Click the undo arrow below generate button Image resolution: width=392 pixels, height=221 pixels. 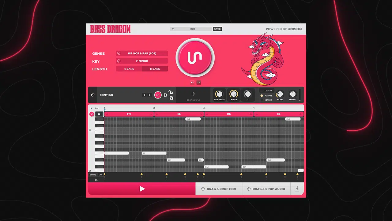coord(192,83)
